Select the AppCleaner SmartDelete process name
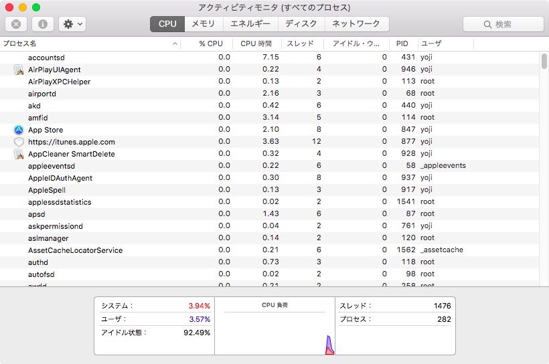Viewport: 549px width, 364px height. point(72,154)
